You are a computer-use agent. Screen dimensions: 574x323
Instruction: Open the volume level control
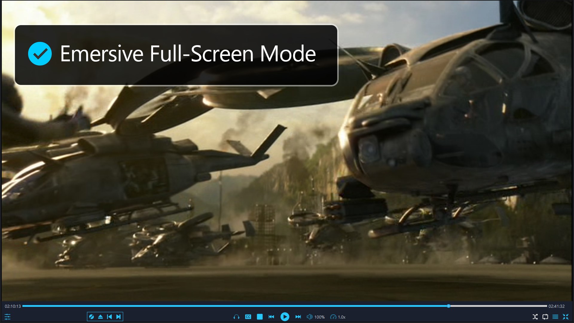[309, 317]
